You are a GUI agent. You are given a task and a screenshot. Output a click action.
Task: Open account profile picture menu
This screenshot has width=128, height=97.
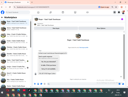(123, 12)
